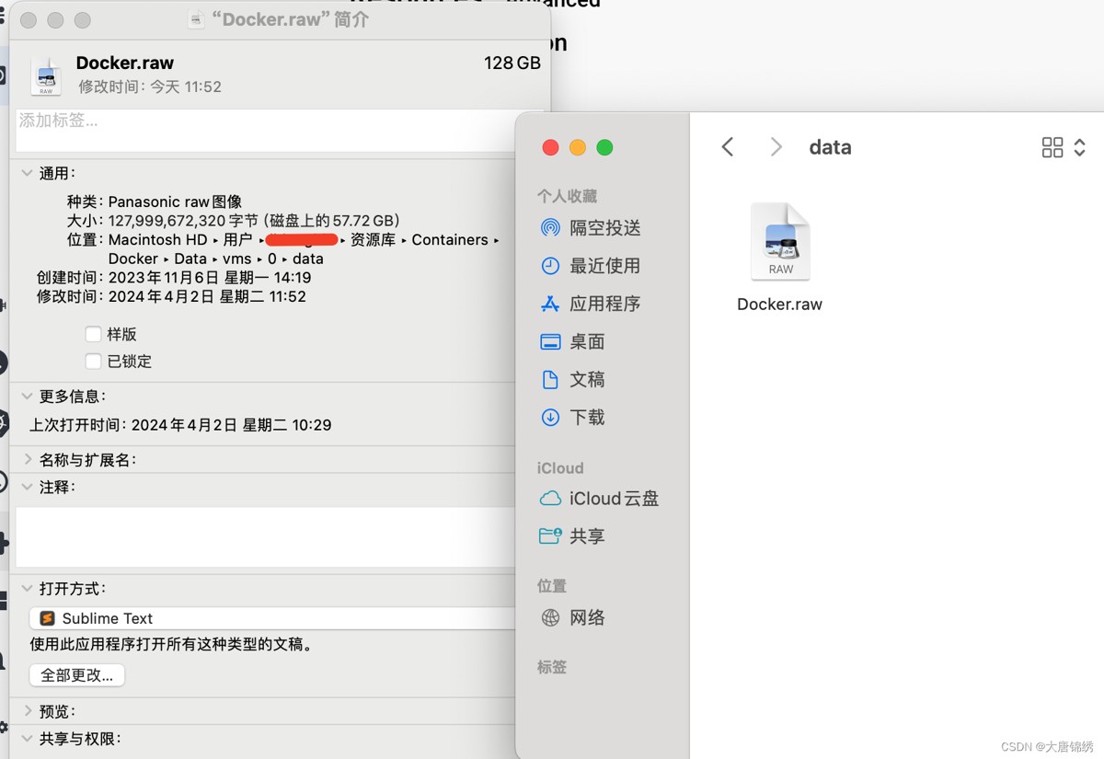The image size is (1104, 759).
Task: Go forward in the Finder data window
Action: pos(776,147)
